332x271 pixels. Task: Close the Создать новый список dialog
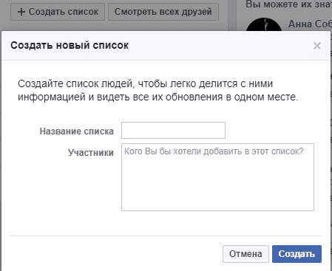pyautogui.click(x=317, y=46)
